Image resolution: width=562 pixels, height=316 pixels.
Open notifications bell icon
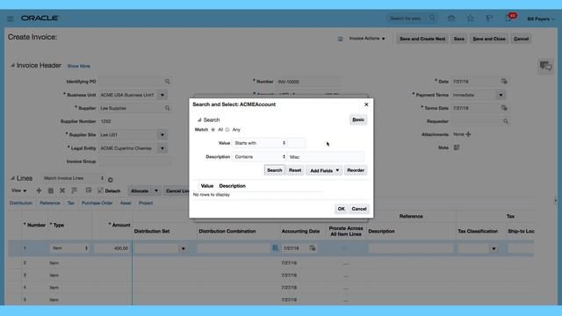point(509,18)
